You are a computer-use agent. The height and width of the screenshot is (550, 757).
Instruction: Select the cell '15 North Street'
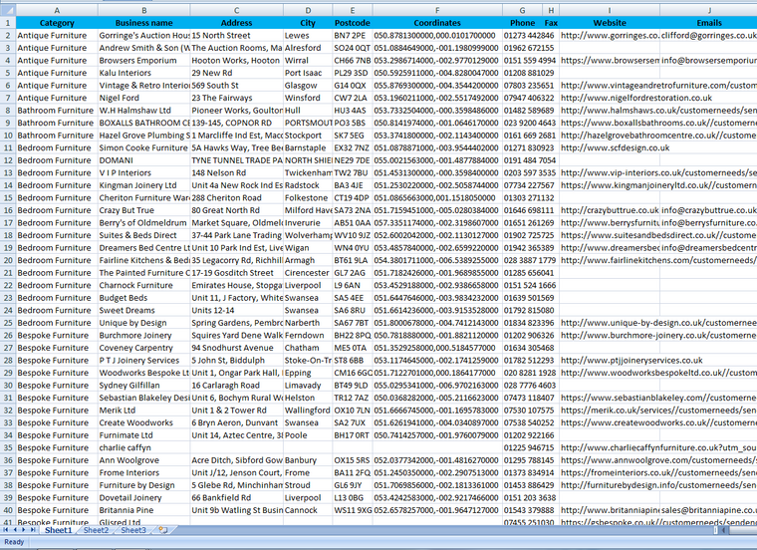click(x=237, y=35)
